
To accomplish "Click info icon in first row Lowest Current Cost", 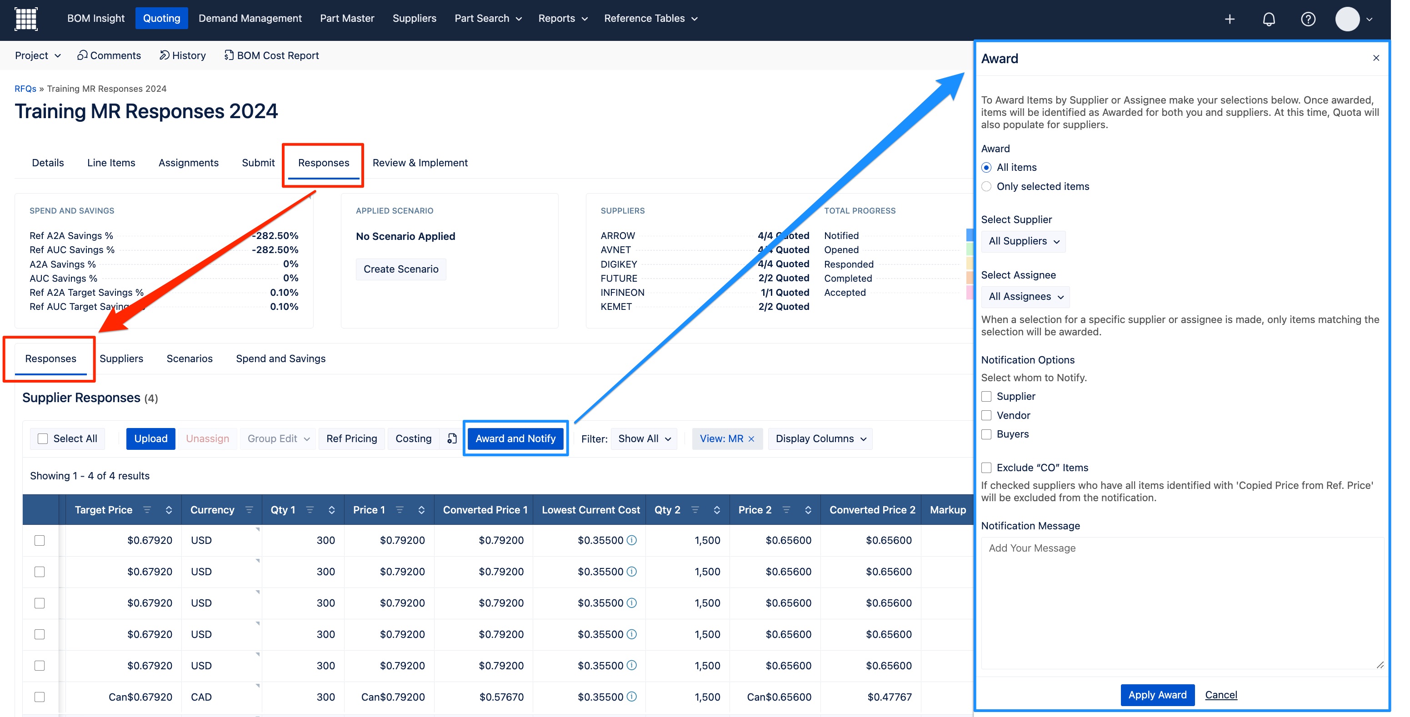I will click(x=632, y=540).
